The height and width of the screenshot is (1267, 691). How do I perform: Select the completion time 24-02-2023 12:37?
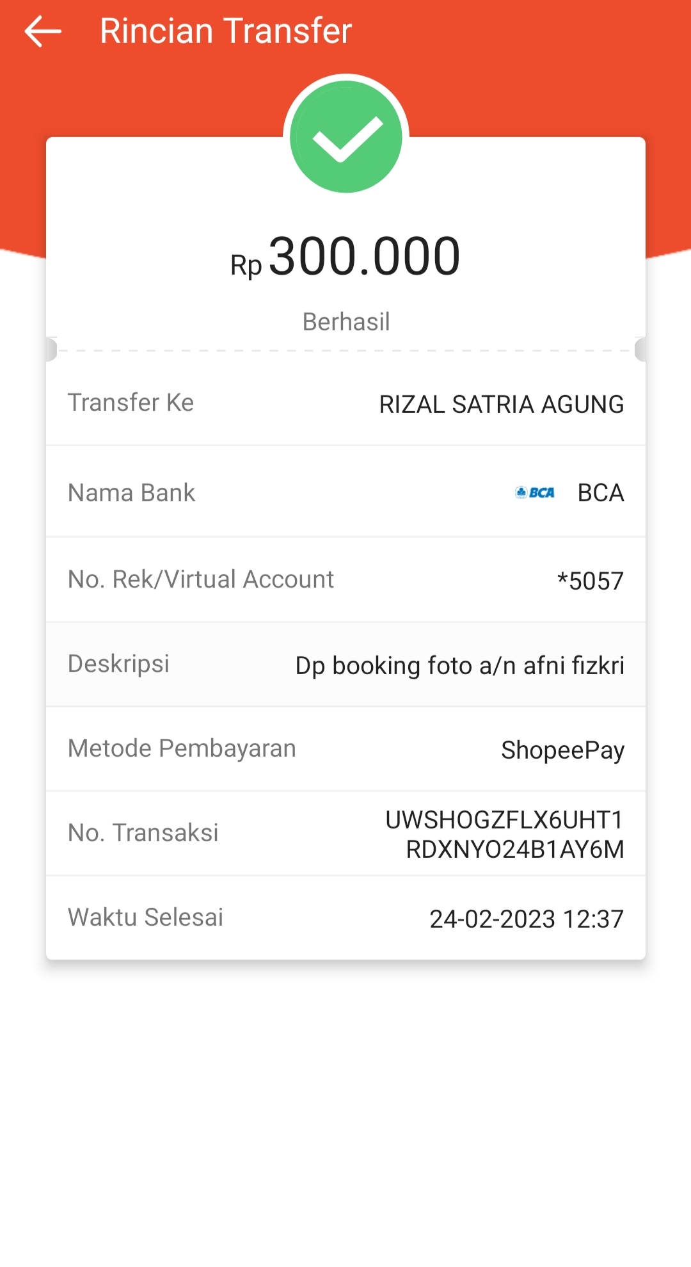[526, 919]
